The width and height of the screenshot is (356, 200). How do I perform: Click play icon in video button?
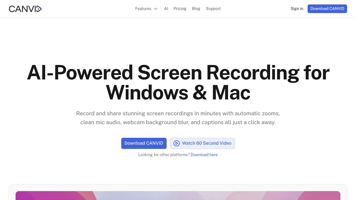177,143
